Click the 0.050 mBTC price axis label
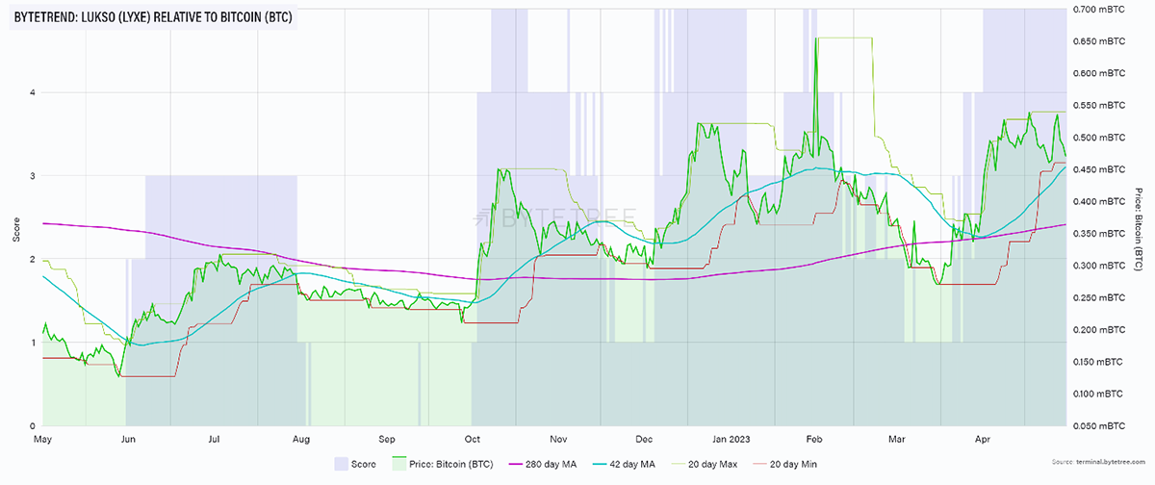 tap(1097, 426)
